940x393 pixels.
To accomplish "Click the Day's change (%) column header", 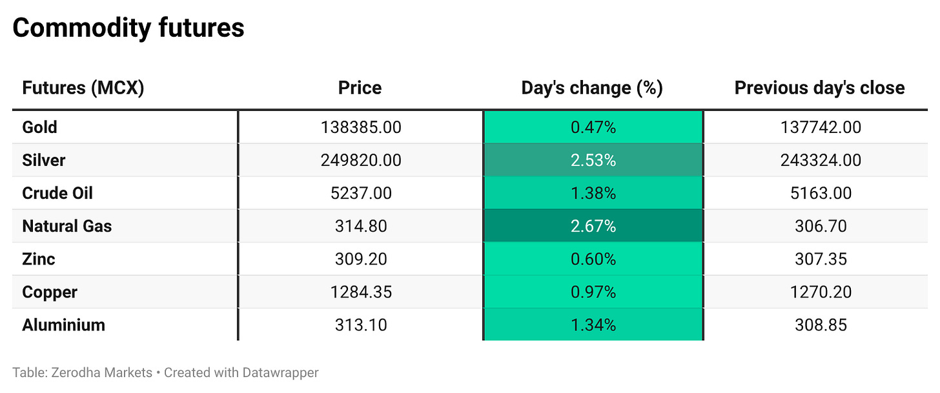I will pos(592,88).
